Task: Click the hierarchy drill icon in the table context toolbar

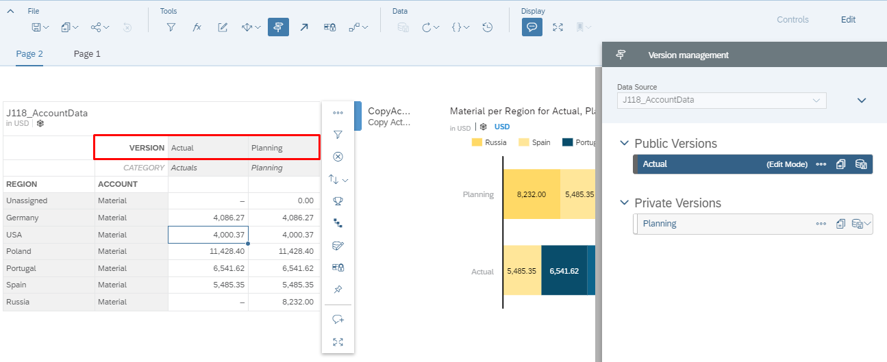Action: point(338,223)
